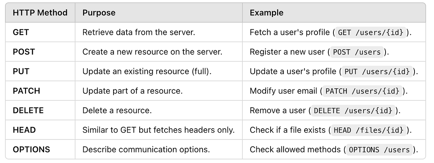This screenshot has width=434, height=163.
Task: Click the PATCH /users/{id} code snippet
Action: (x=362, y=91)
